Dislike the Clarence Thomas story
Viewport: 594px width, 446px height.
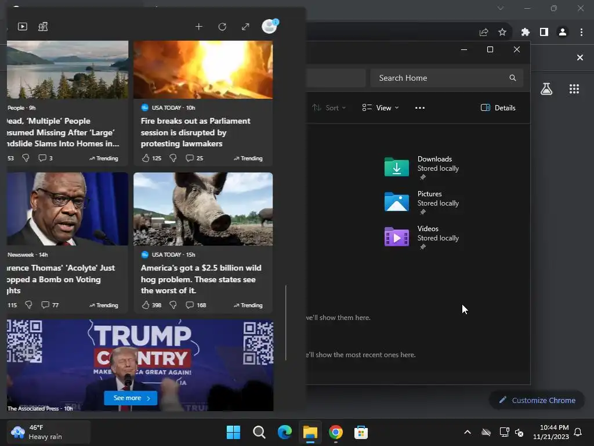[29, 305]
